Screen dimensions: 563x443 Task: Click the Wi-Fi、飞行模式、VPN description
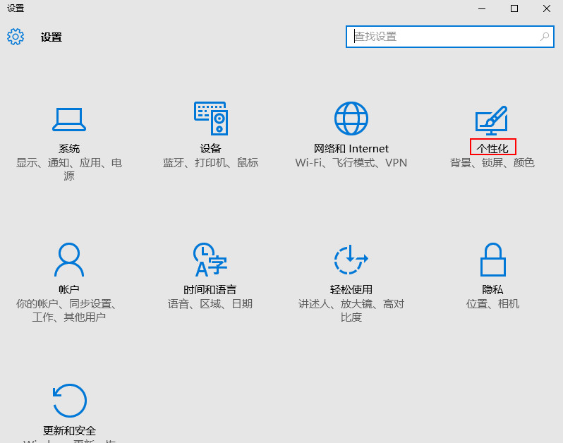coord(351,163)
